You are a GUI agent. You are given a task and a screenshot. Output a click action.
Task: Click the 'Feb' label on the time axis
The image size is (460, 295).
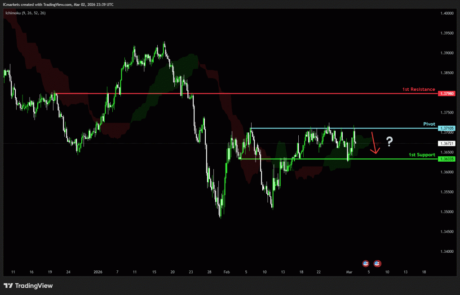[226, 272]
